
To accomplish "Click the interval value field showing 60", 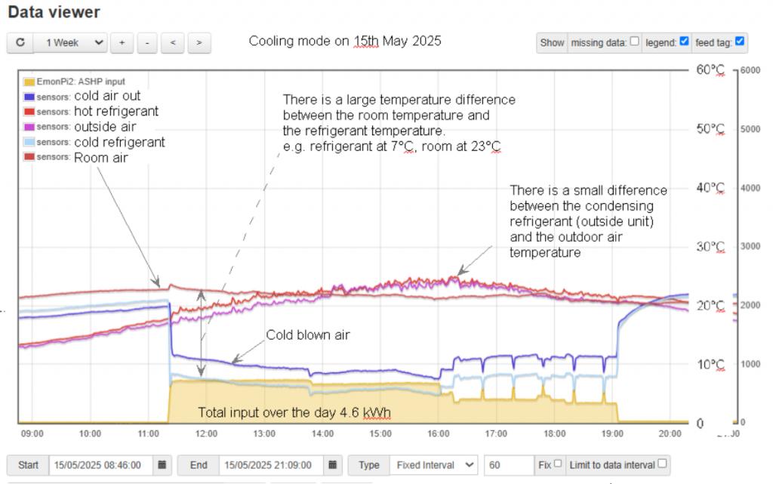I will click(508, 465).
